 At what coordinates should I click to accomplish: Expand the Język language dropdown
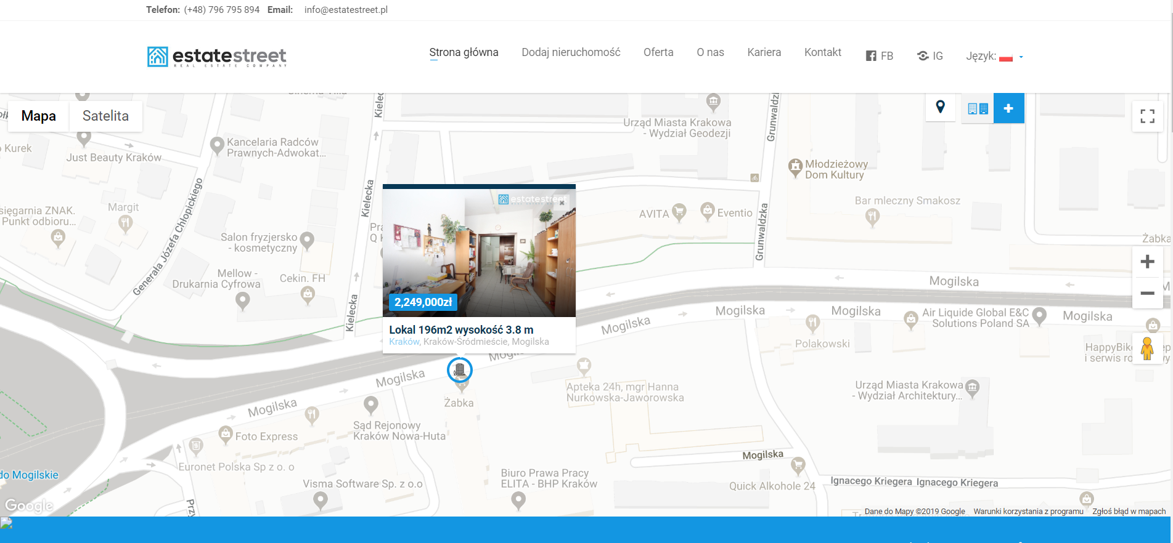click(994, 57)
